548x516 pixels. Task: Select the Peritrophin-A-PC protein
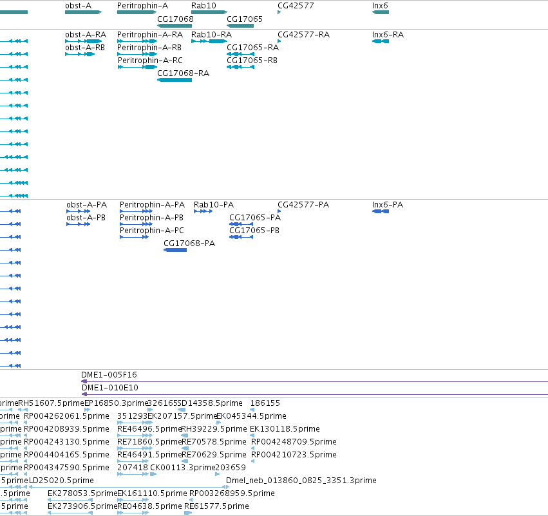(134, 237)
